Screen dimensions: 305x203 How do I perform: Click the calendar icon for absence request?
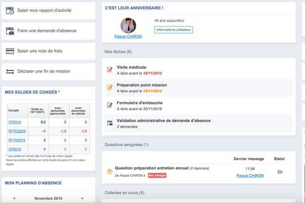point(10,31)
